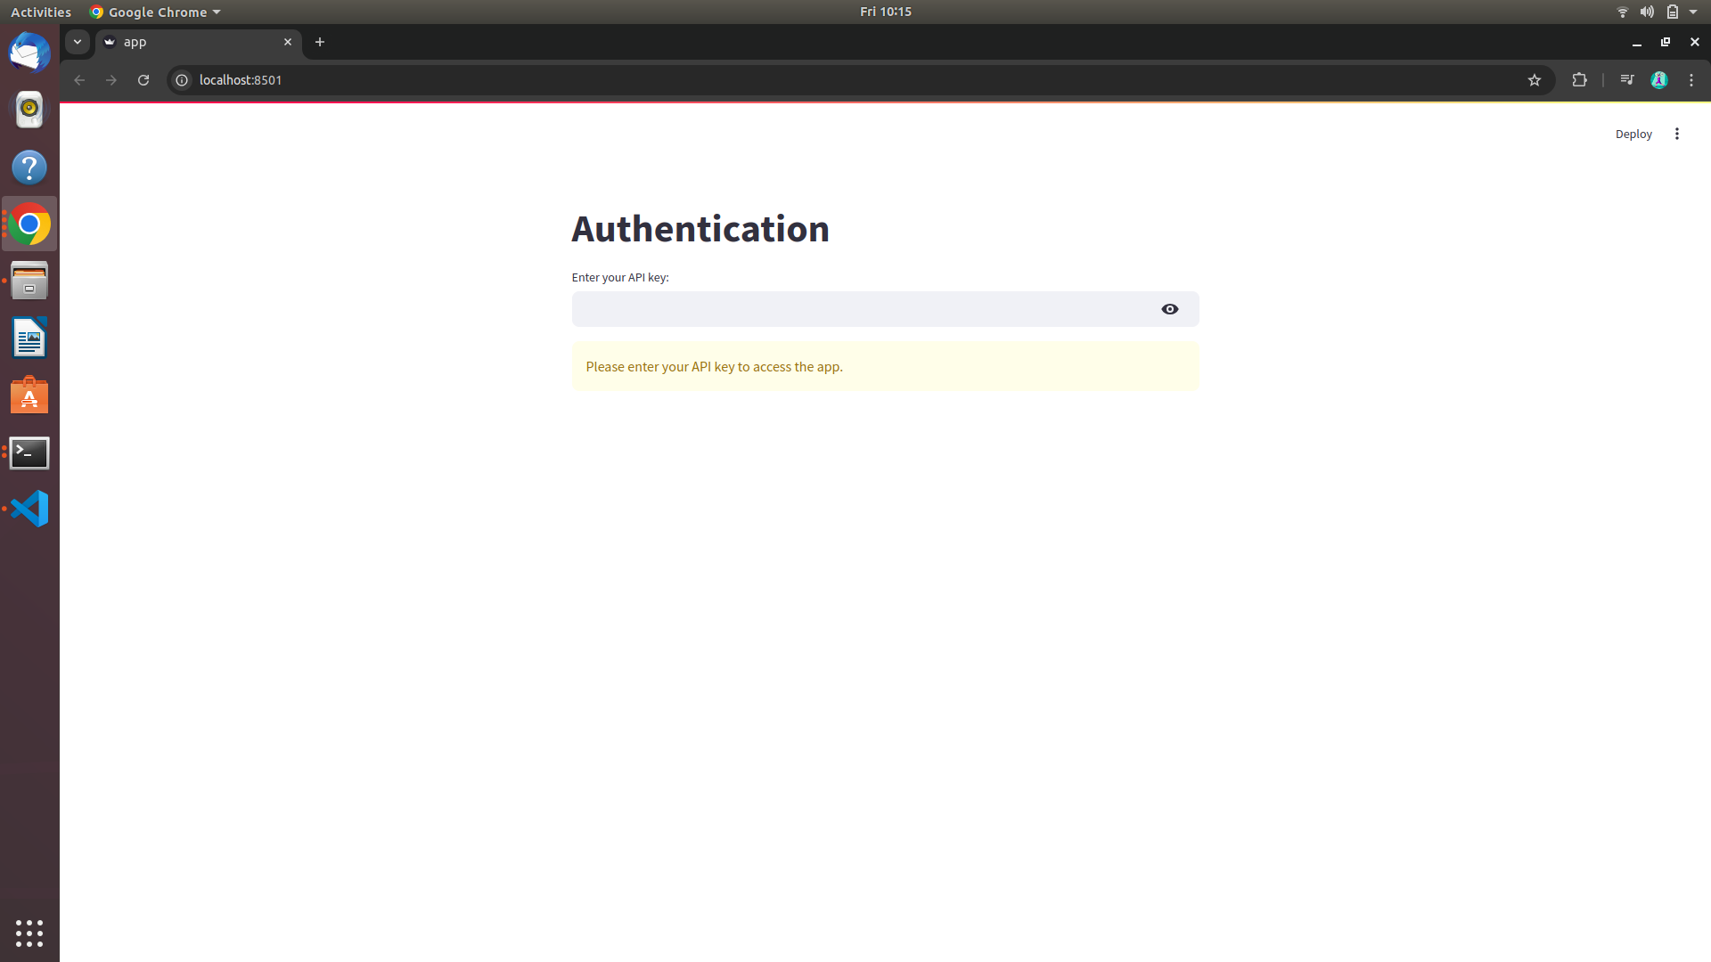Screen dimensions: 1711x962
Task: Open Chrome profile avatar
Action: (x=1658, y=80)
